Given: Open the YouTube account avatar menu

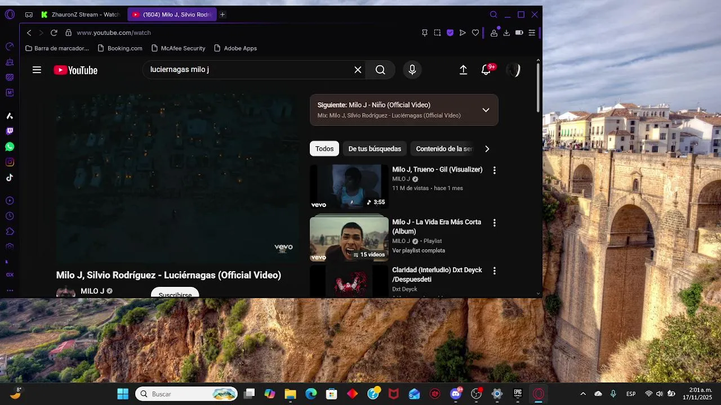Looking at the screenshot, I should coord(513,70).
